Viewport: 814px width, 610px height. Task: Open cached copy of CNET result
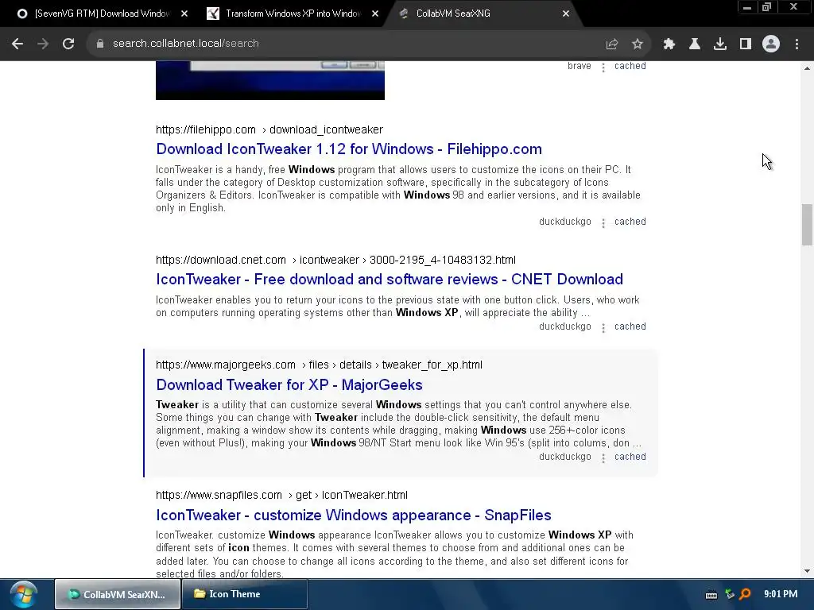630,326
